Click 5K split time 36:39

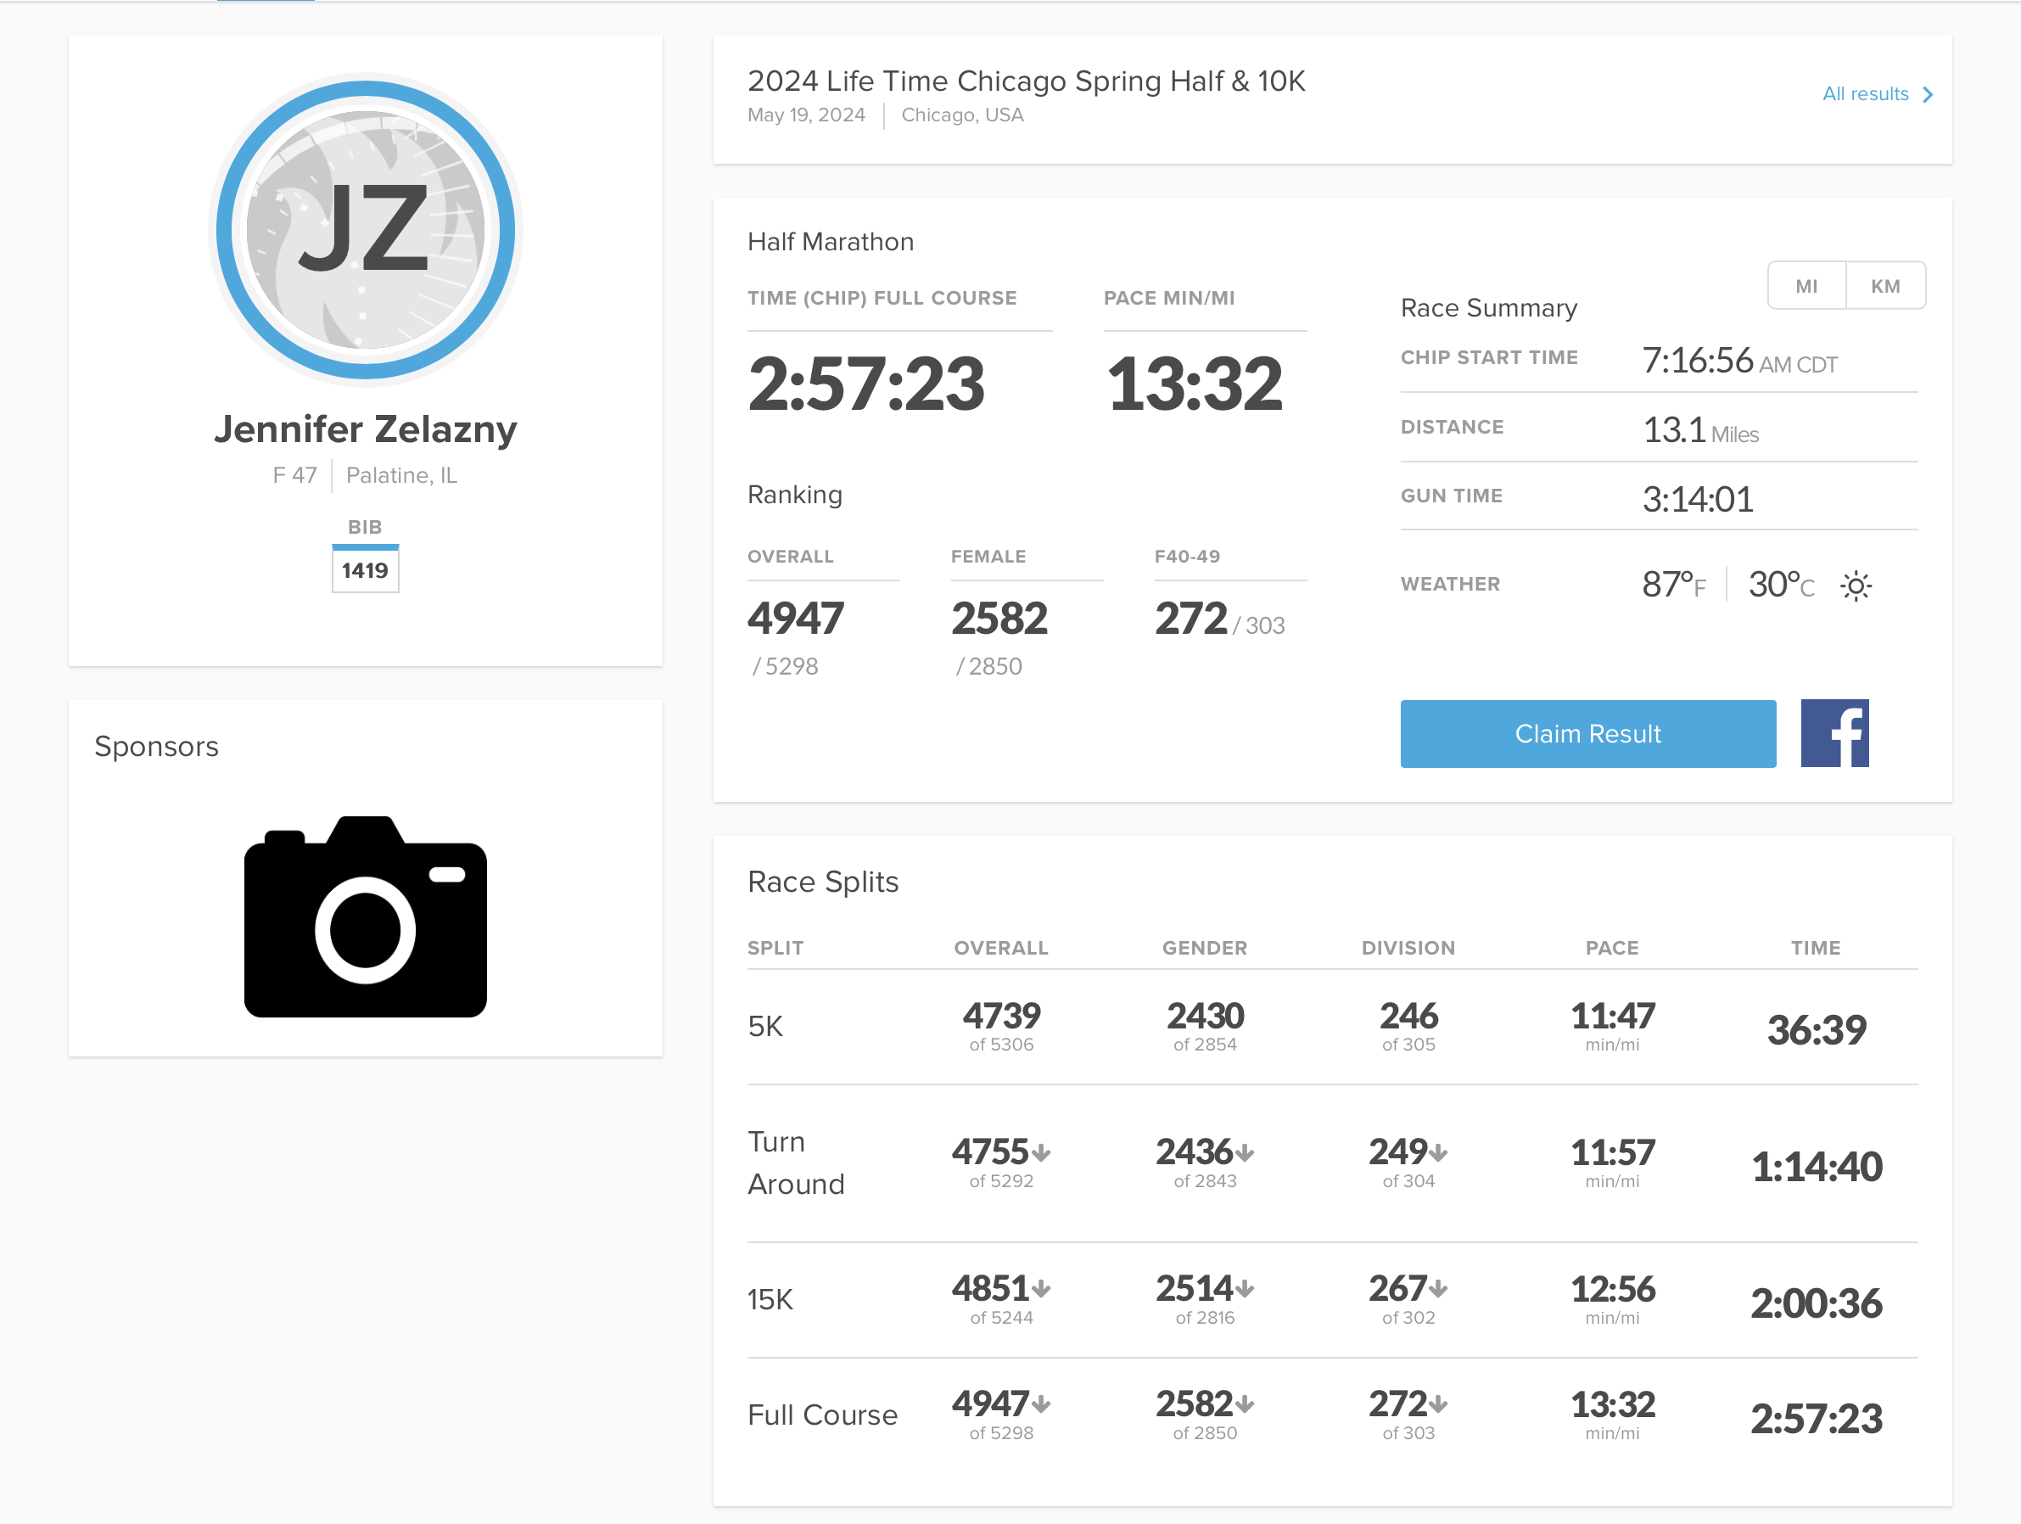(1817, 1029)
